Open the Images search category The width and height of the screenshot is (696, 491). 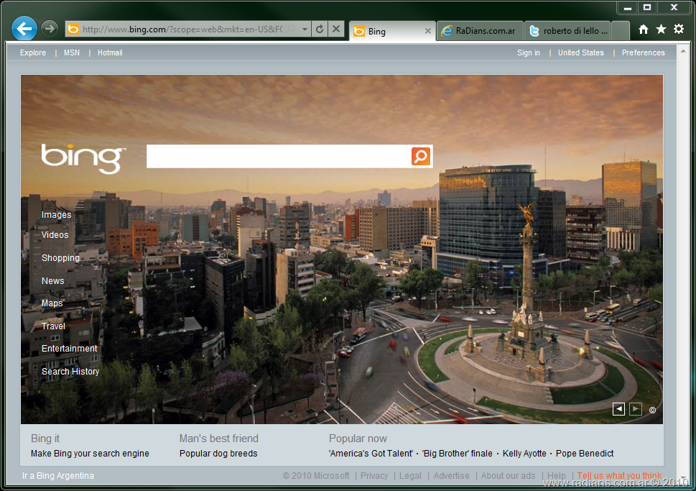[56, 215]
